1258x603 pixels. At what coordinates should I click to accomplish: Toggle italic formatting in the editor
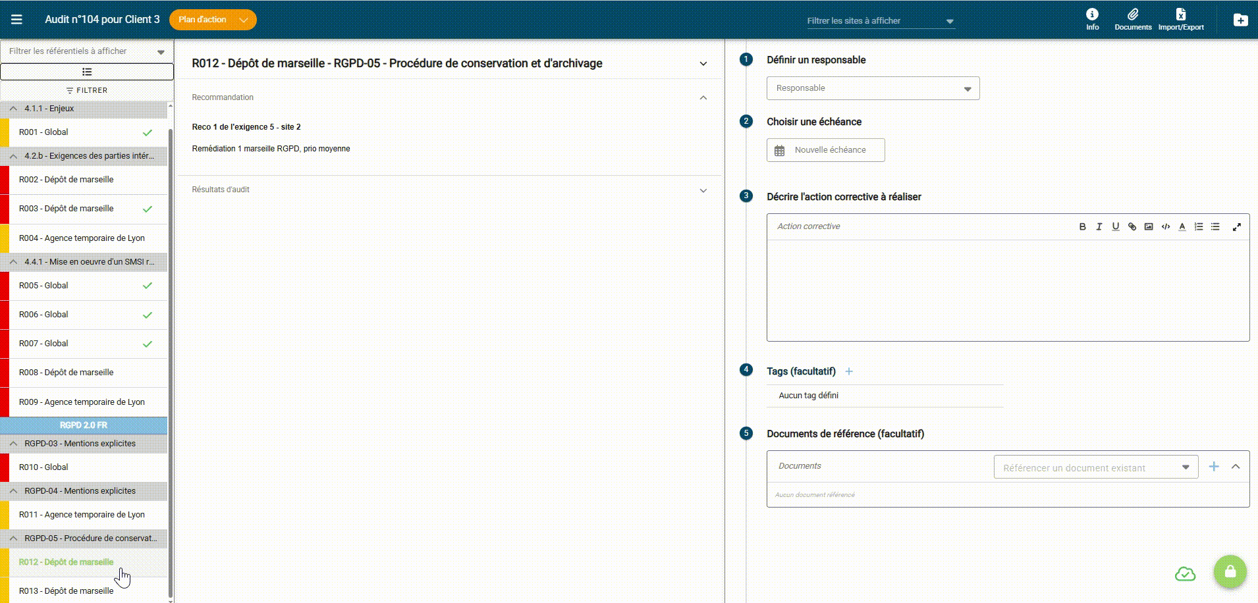[1099, 226]
